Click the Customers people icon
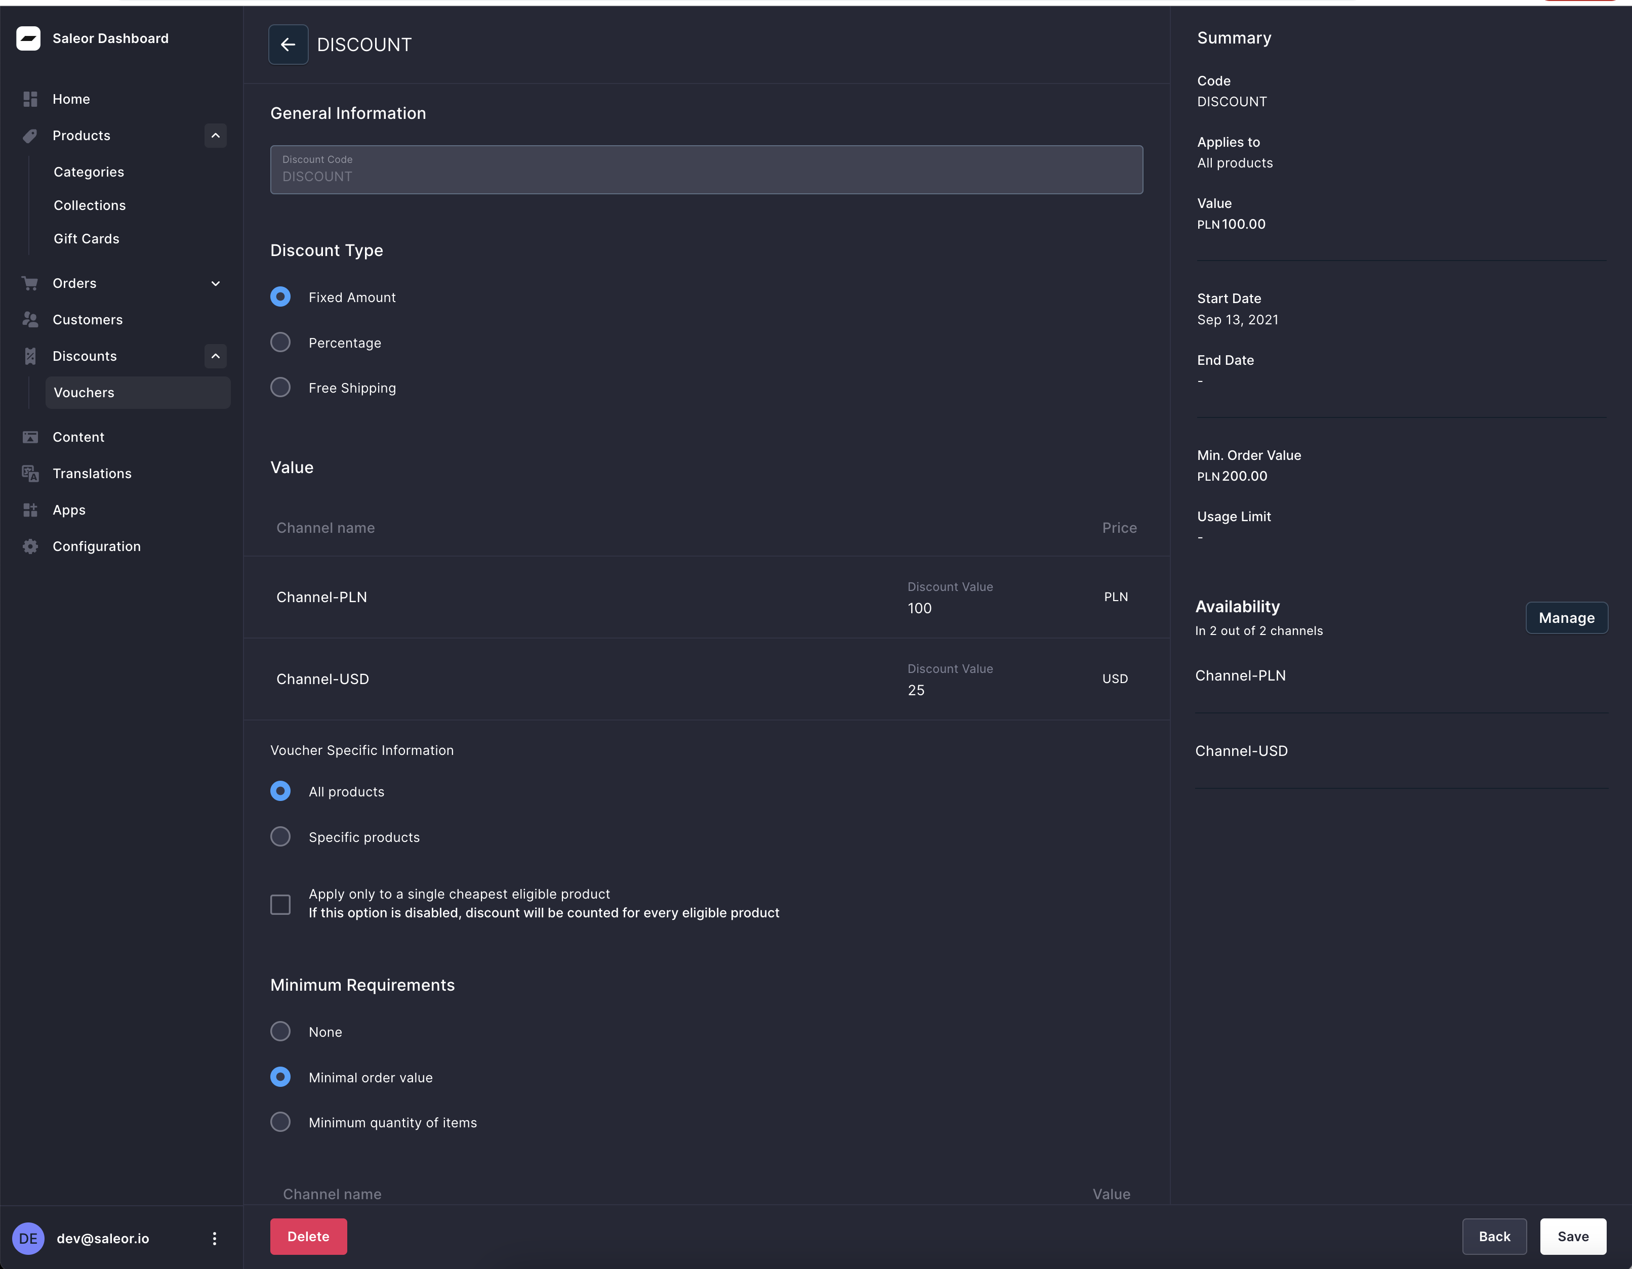Image resolution: width=1632 pixels, height=1269 pixels. coord(30,319)
